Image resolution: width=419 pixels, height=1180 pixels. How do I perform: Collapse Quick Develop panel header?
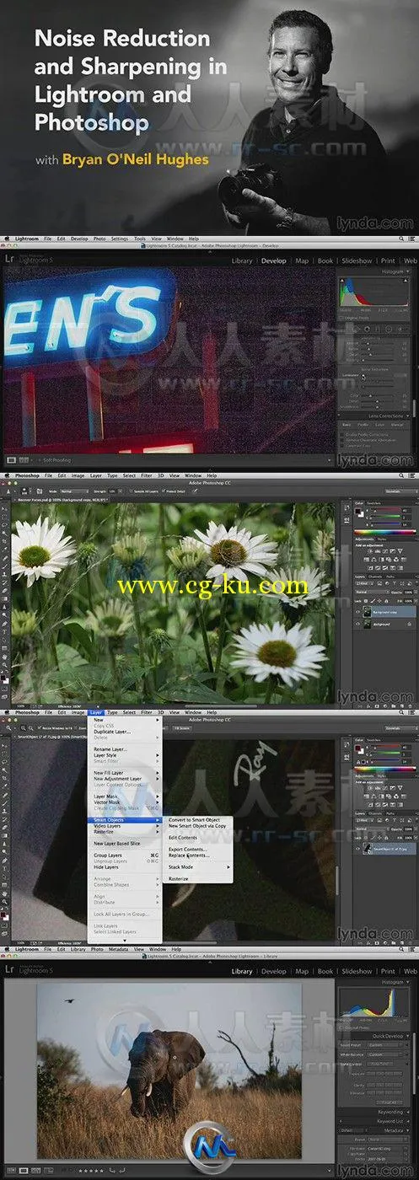[408, 1036]
